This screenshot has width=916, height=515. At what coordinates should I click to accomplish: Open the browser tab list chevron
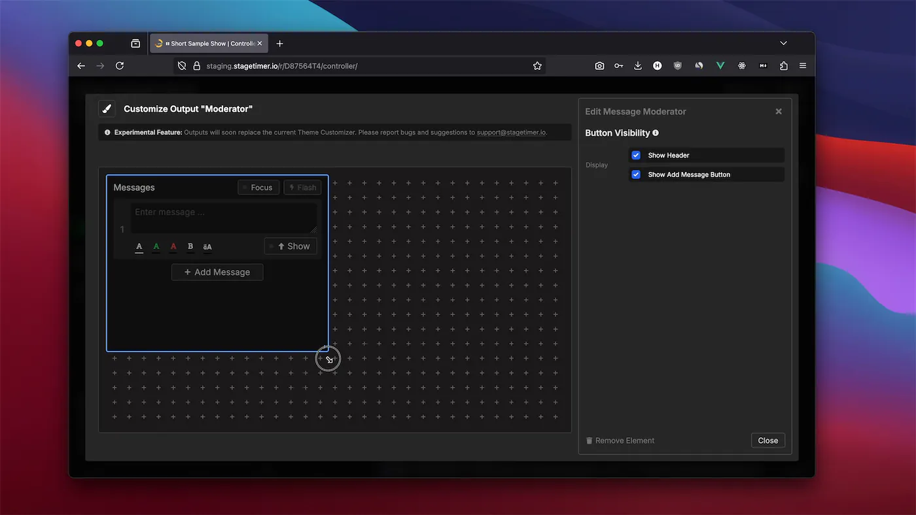pos(783,42)
